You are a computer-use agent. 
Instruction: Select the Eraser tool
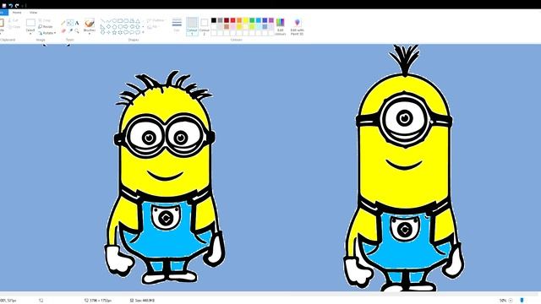click(x=63, y=30)
